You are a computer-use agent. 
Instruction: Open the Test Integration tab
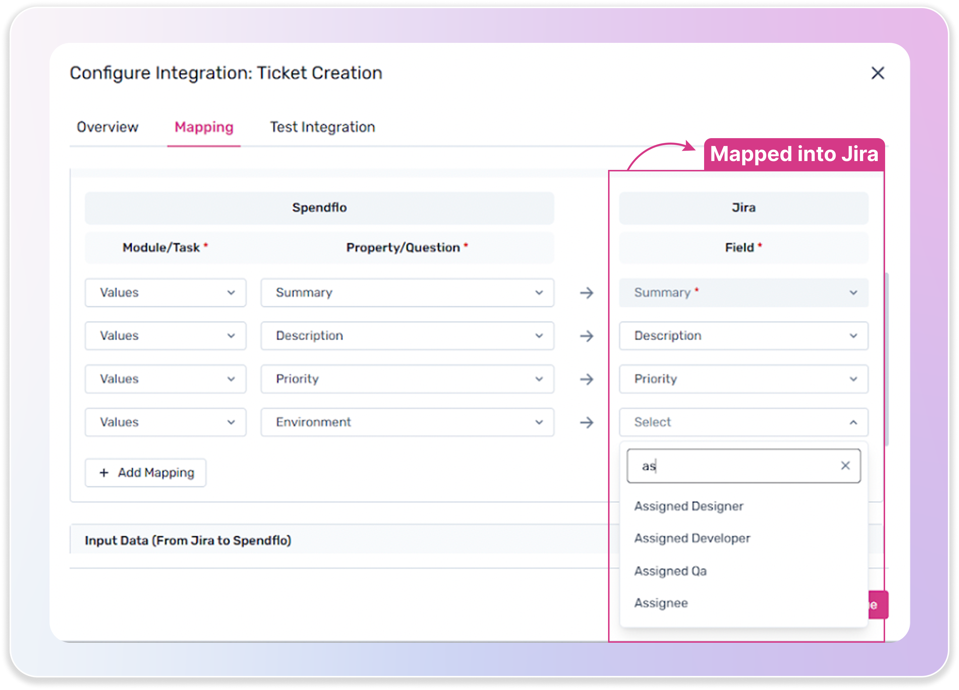click(322, 127)
